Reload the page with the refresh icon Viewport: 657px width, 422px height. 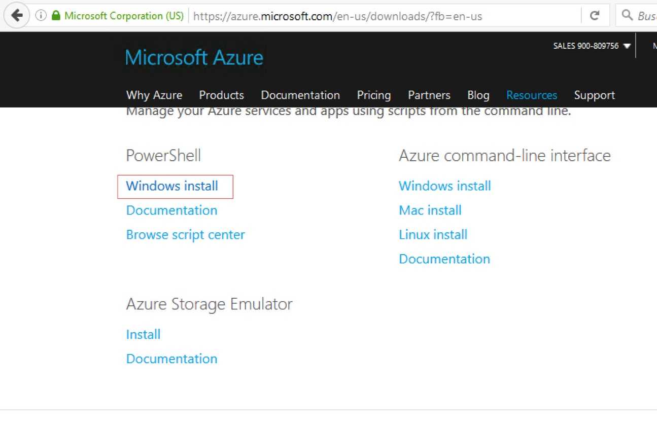pos(595,16)
